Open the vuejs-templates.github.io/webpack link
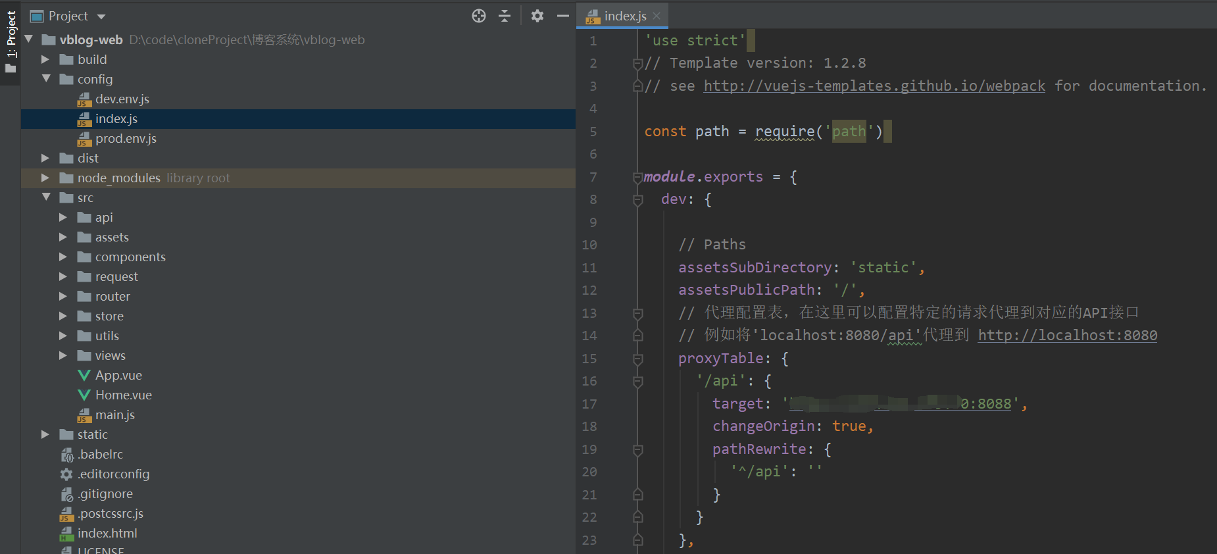The height and width of the screenshot is (554, 1217). (x=874, y=86)
